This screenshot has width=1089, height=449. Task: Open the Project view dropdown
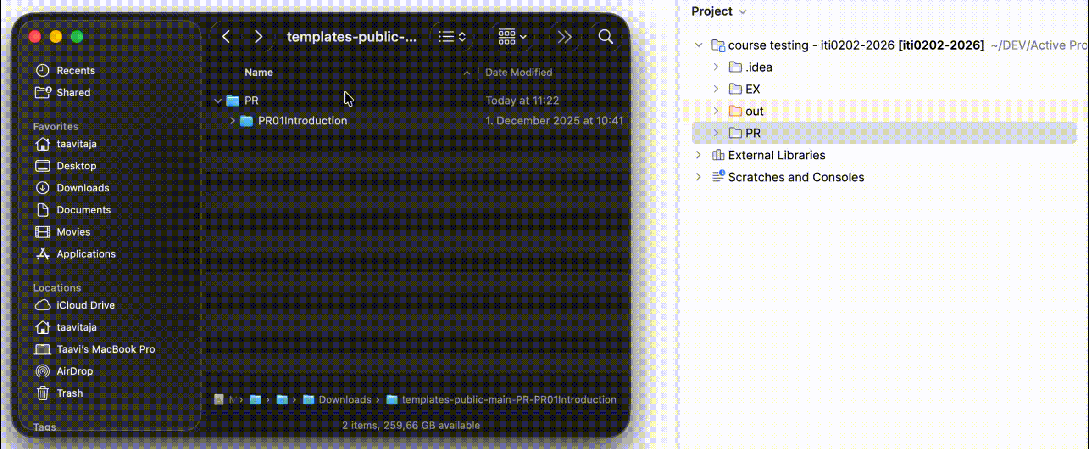point(743,11)
